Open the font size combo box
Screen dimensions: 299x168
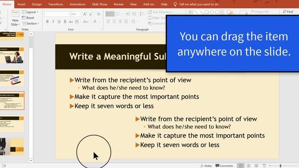click(x=76, y=14)
